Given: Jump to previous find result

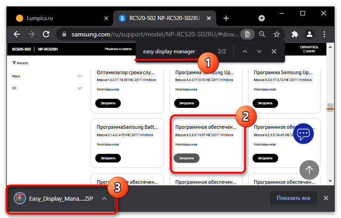Looking at the screenshot, I should (245, 51).
